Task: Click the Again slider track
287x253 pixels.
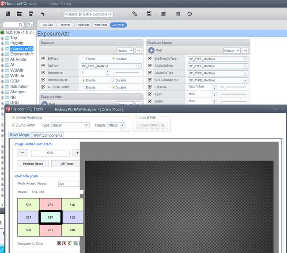Action: pos(233,94)
